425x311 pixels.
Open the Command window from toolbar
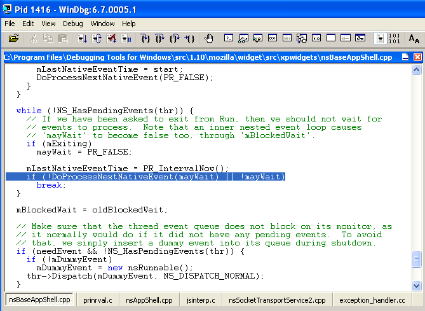229,38
